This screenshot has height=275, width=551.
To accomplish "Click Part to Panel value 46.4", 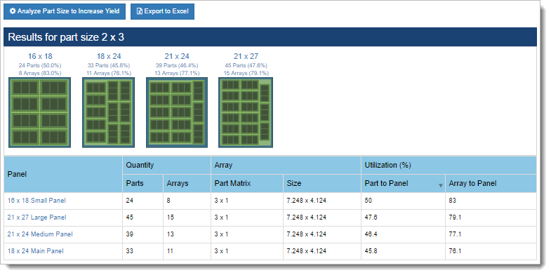I will point(371,234).
